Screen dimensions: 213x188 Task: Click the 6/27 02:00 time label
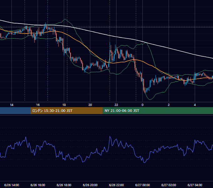pyautogui.click(x=169, y=185)
